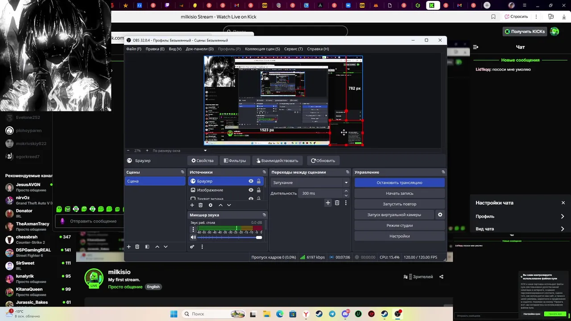
Task: Increase transition duration with up arrow
Action: [x=346, y=191]
